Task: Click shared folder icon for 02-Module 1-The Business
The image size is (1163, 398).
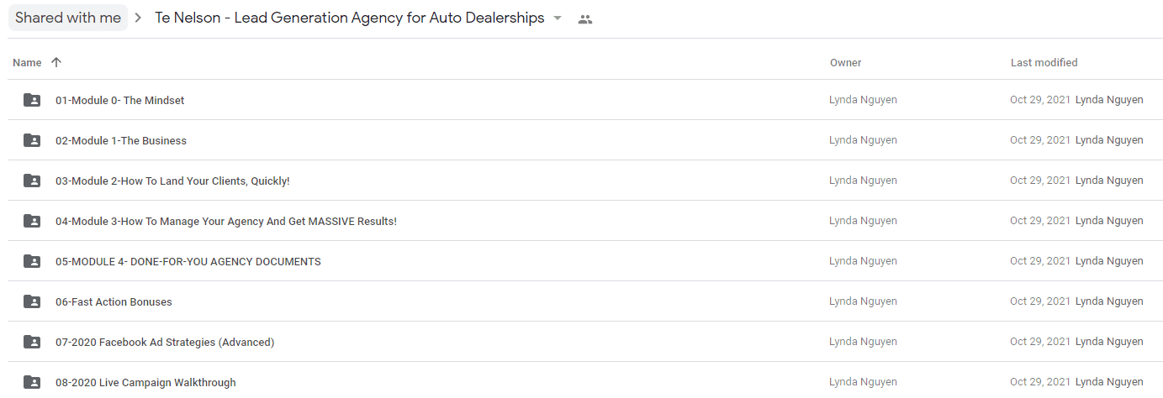Action: point(32,140)
